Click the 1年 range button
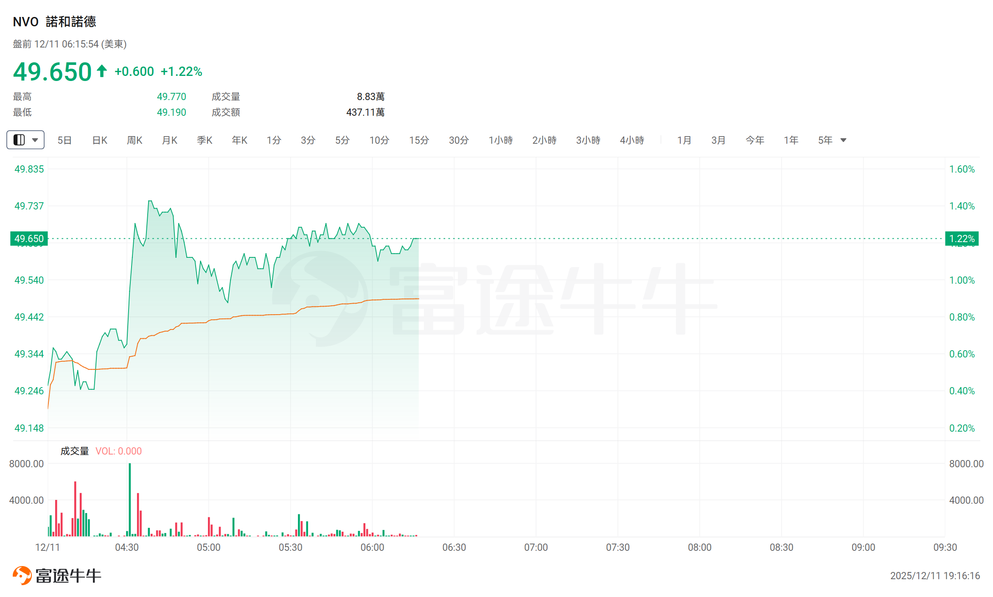This screenshot has width=993, height=597. point(791,140)
